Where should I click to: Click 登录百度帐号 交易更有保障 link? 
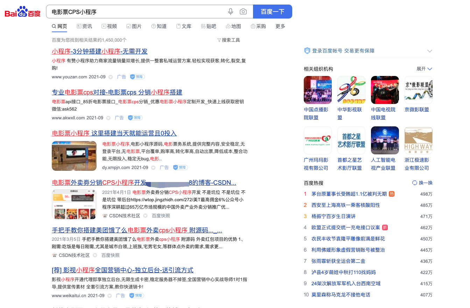[x=343, y=51]
